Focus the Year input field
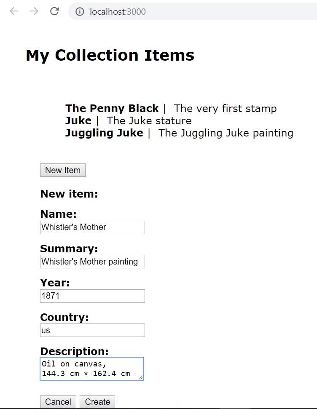 [92, 296]
